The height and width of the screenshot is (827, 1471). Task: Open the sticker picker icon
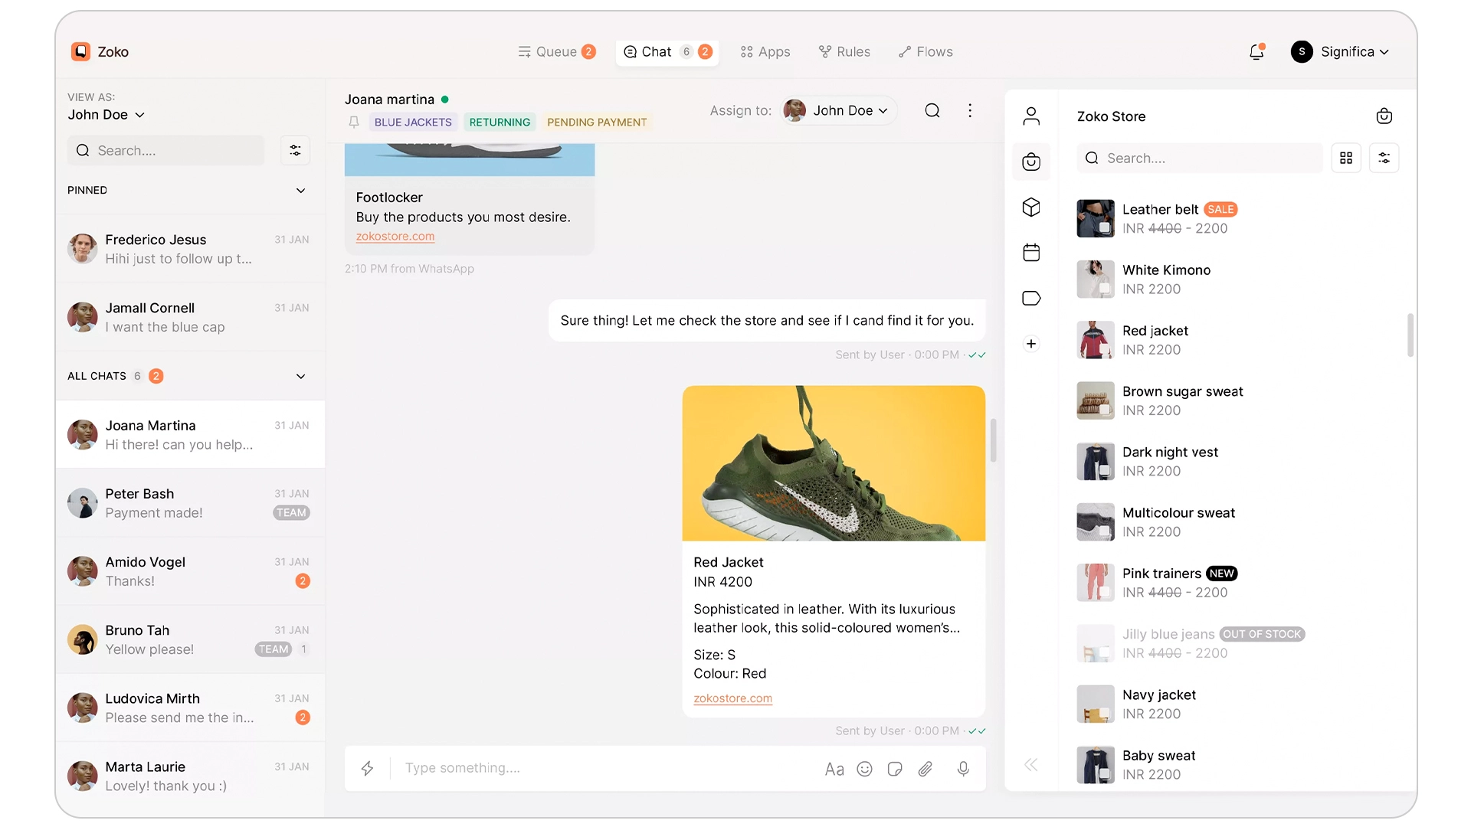click(894, 768)
